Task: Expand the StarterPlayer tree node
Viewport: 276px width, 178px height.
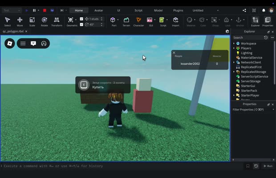Action: (234, 95)
